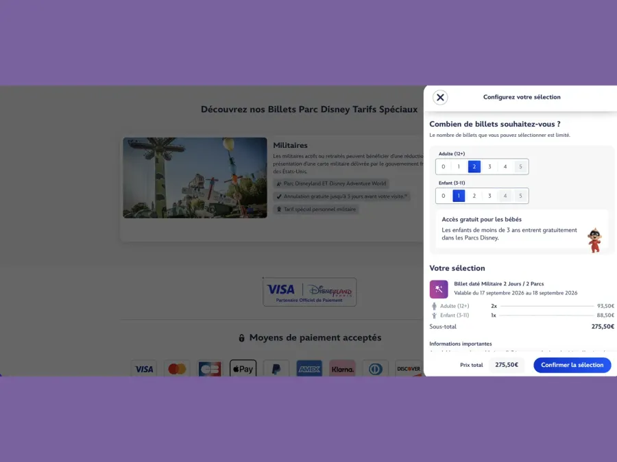The height and width of the screenshot is (462, 617).
Task: Select 2 child tickets
Action: pyautogui.click(x=474, y=196)
